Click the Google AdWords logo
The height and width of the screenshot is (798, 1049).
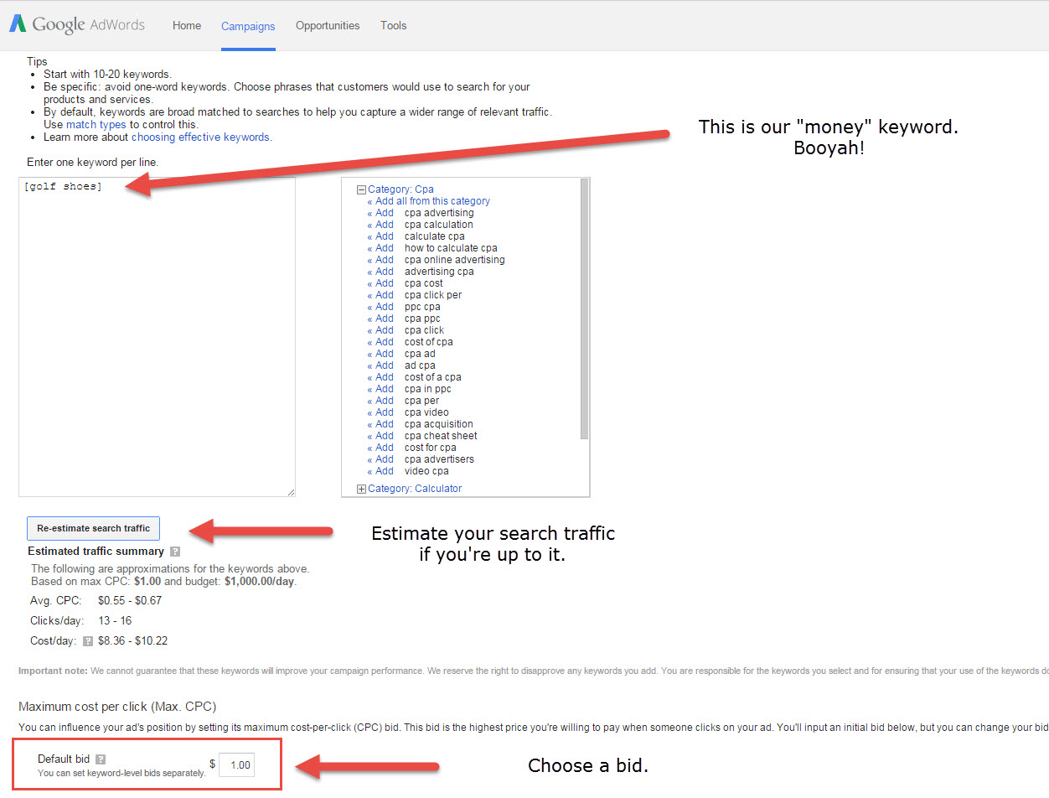click(75, 24)
